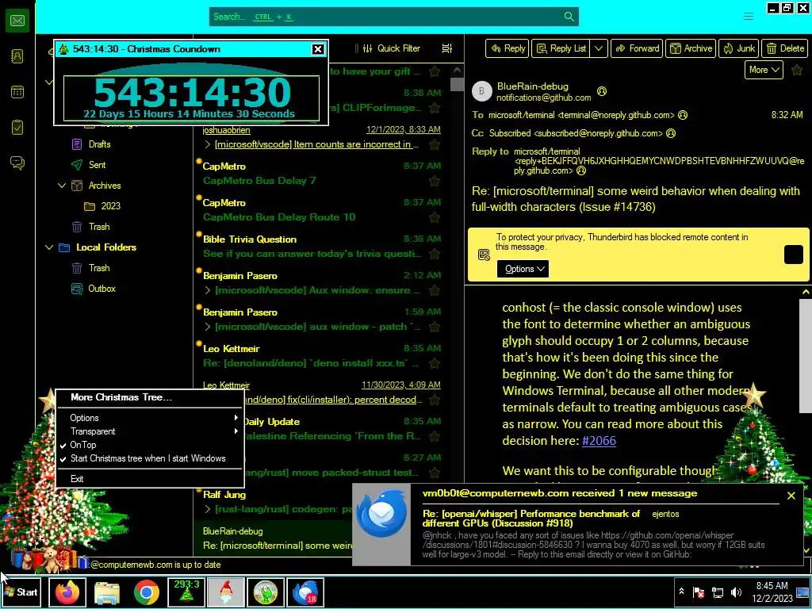The height and width of the screenshot is (609, 812).
Task: Close the Christmas Countdown window
Action: point(317,49)
